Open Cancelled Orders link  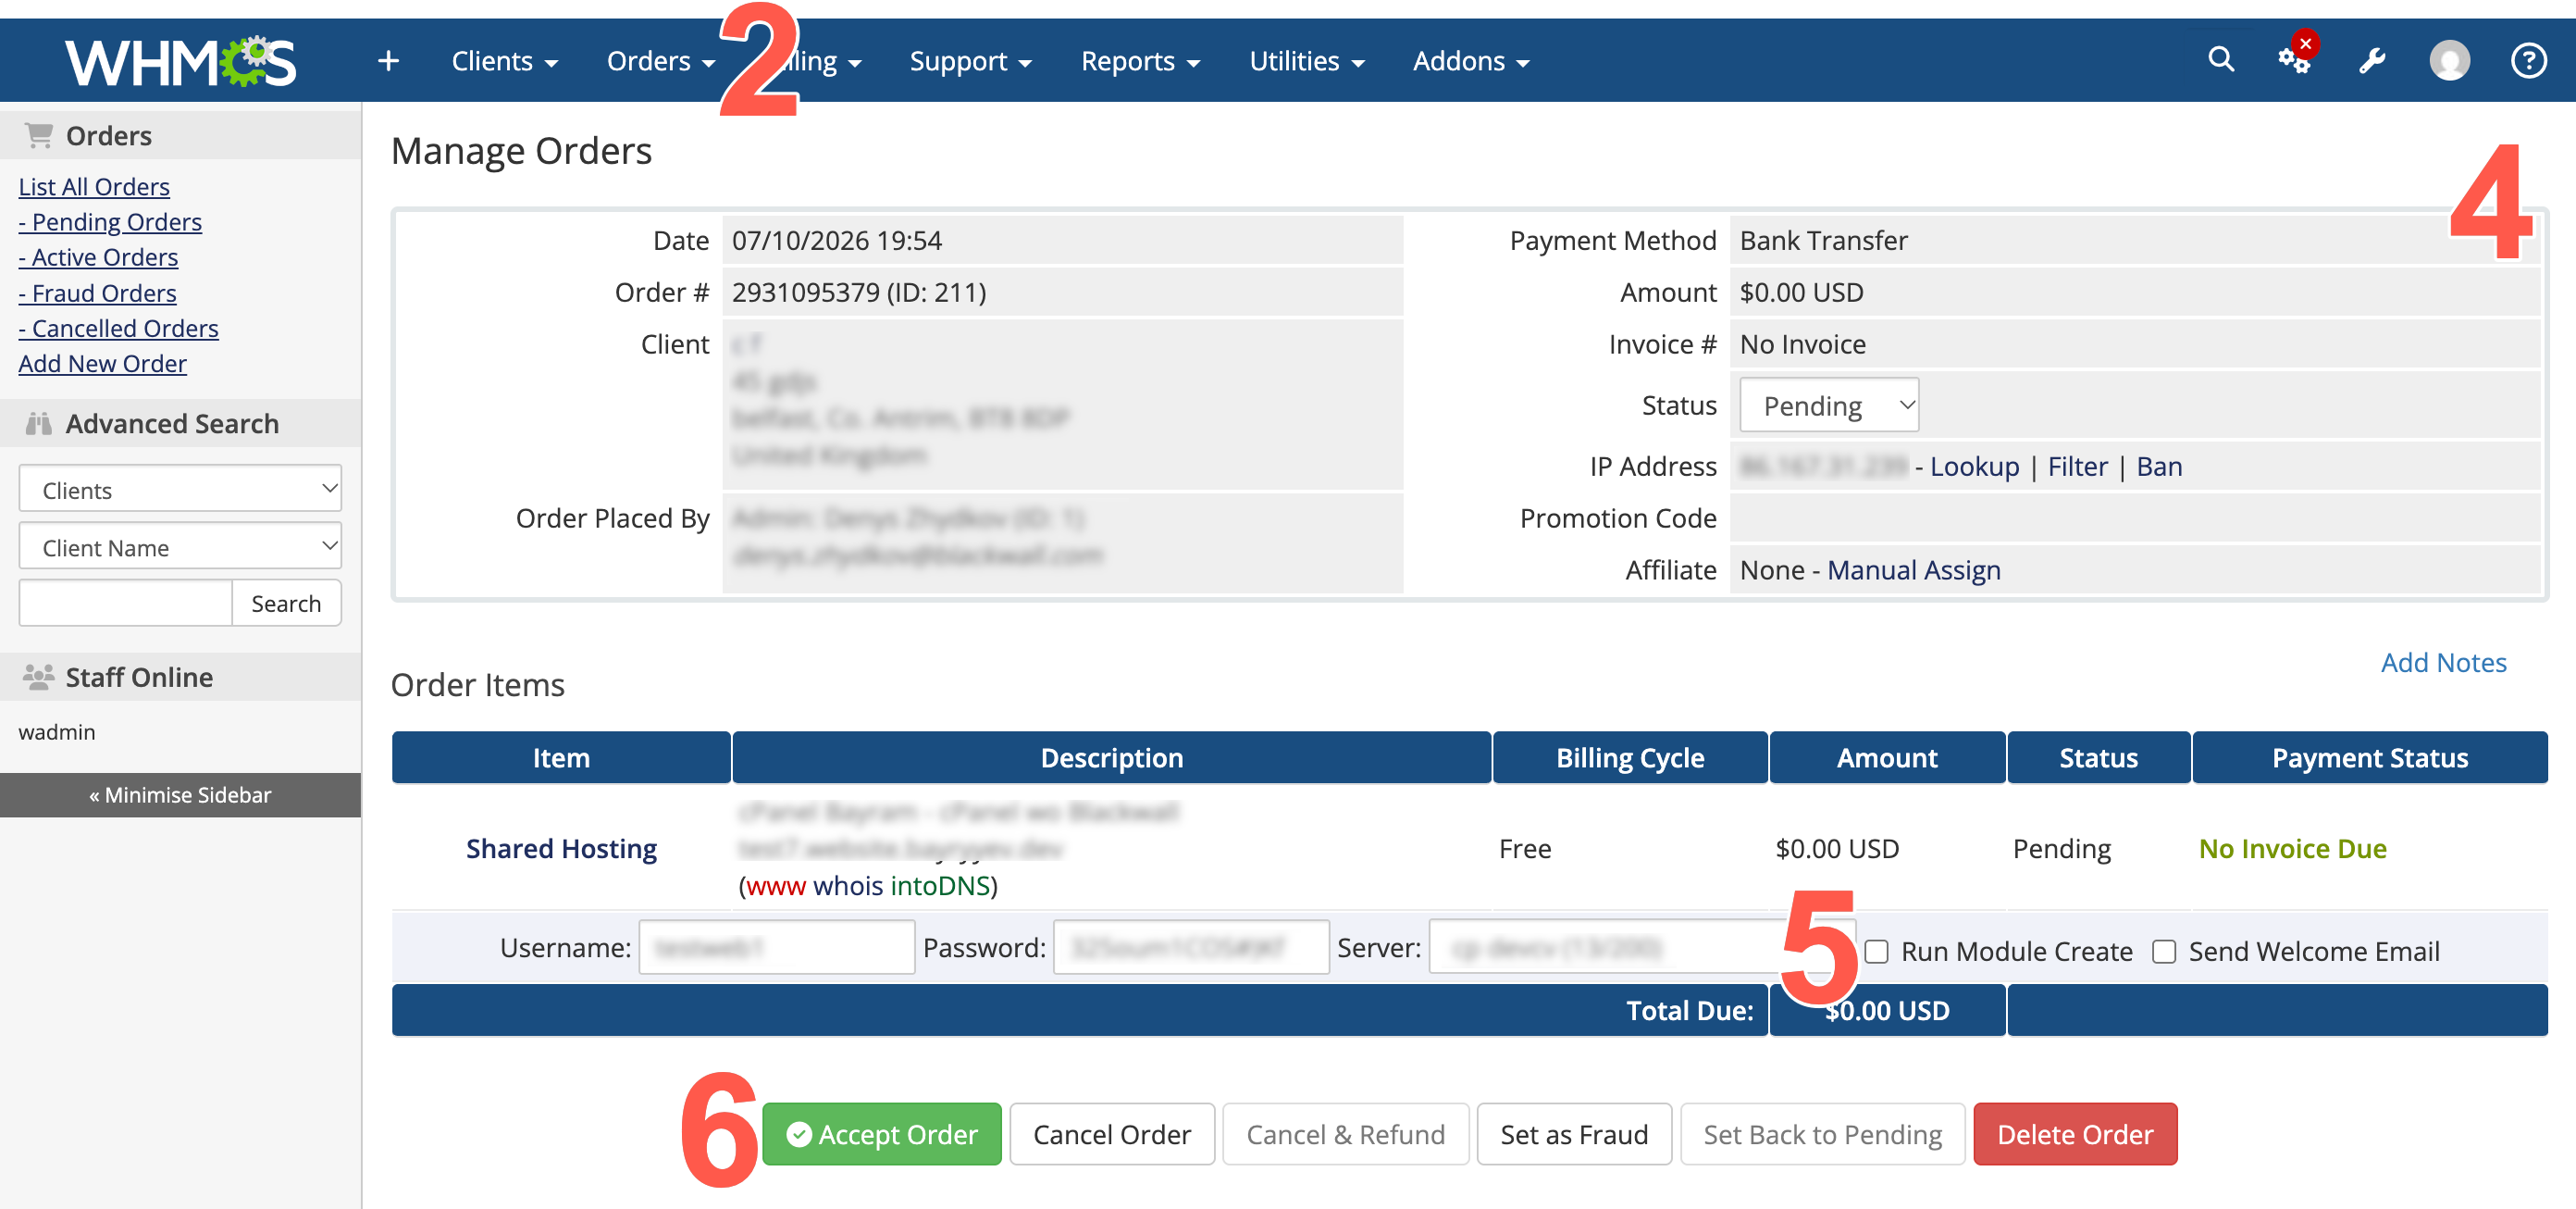click(x=118, y=329)
